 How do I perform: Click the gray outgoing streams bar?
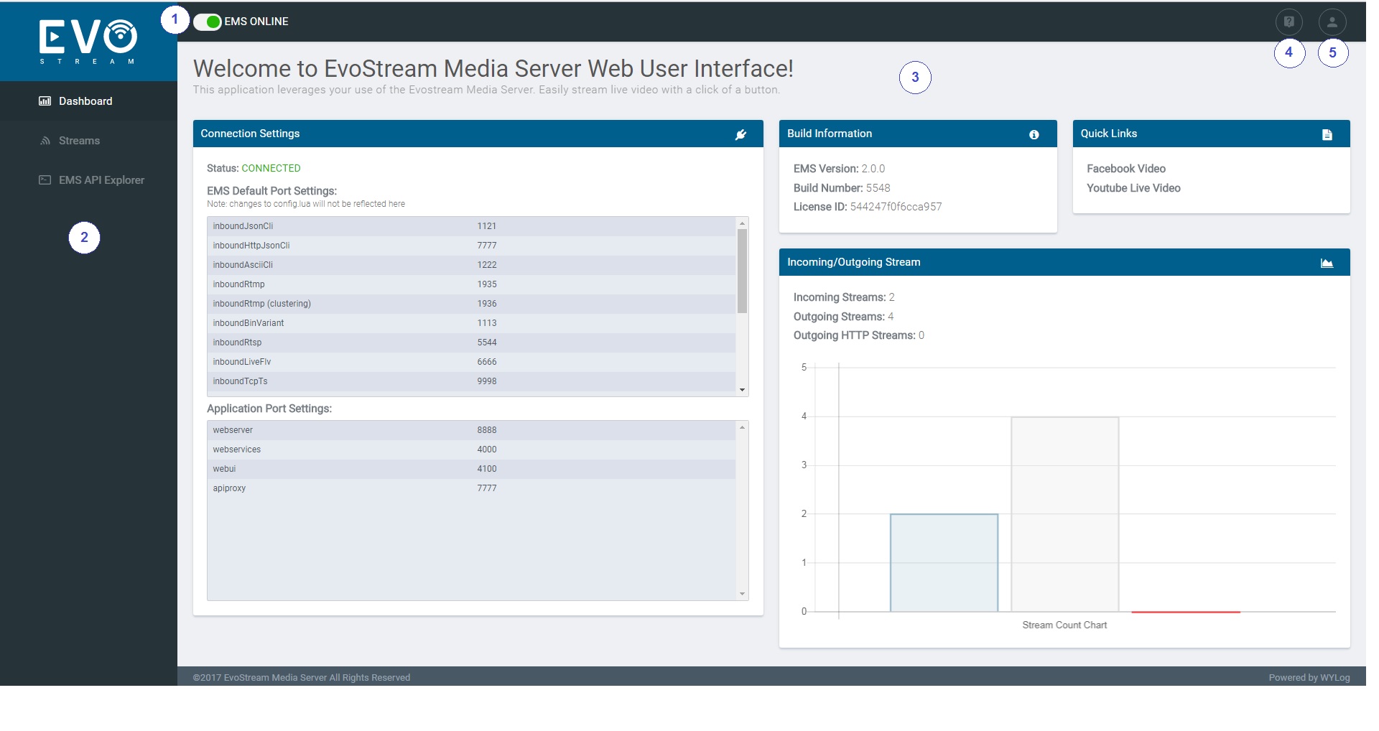pyautogui.click(x=1064, y=514)
